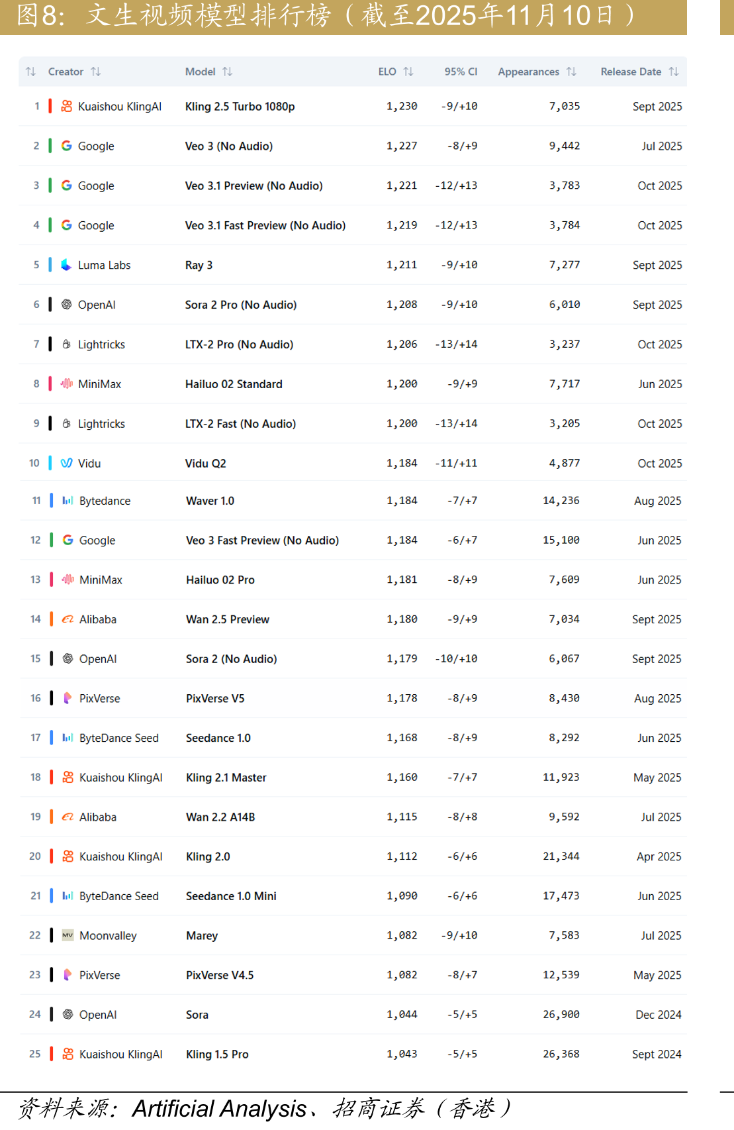The image size is (734, 1130).
Task: Click the Moonvalley logo beside Marey
Action: coord(68,935)
